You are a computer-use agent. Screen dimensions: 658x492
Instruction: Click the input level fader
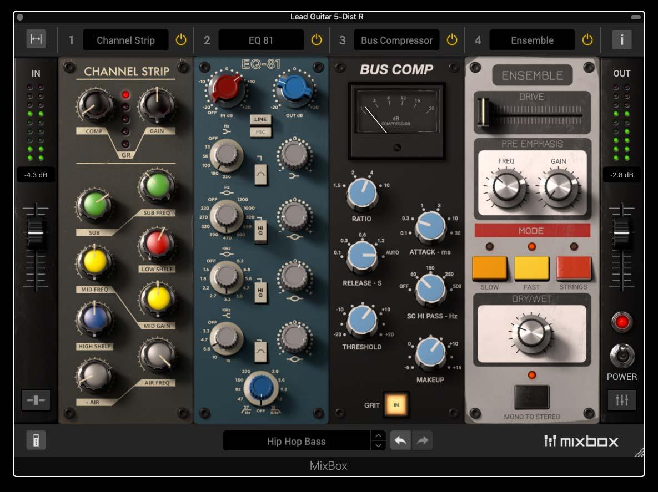[36, 232]
